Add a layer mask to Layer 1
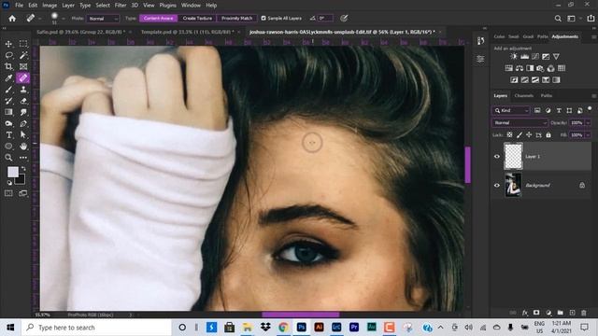This screenshot has width=598, height=336. (x=536, y=313)
